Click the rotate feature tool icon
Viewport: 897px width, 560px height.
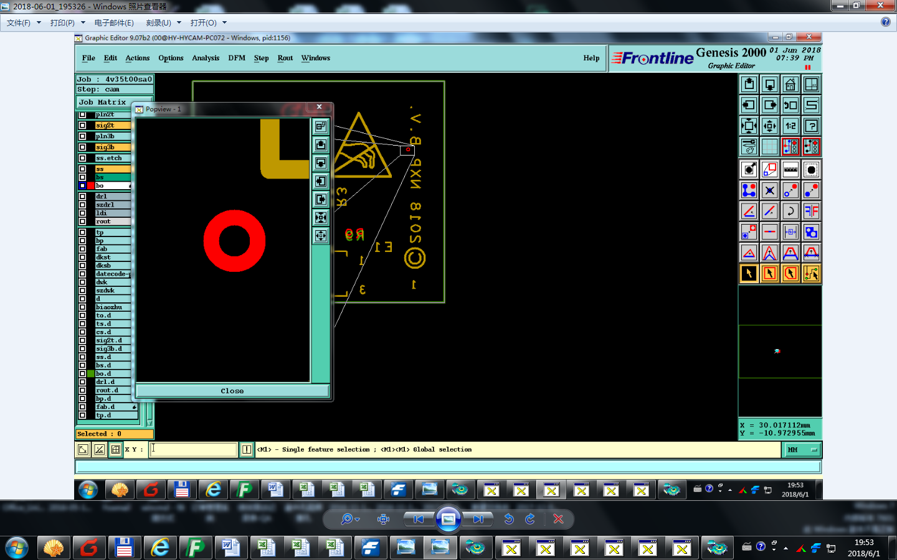790,211
